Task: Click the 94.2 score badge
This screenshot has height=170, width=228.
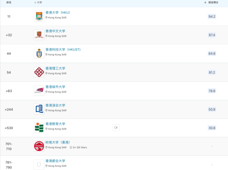Action: click(212, 17)
